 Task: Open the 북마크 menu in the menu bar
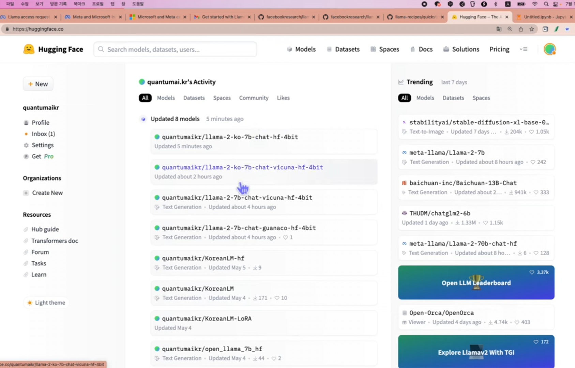coord(79,4)
